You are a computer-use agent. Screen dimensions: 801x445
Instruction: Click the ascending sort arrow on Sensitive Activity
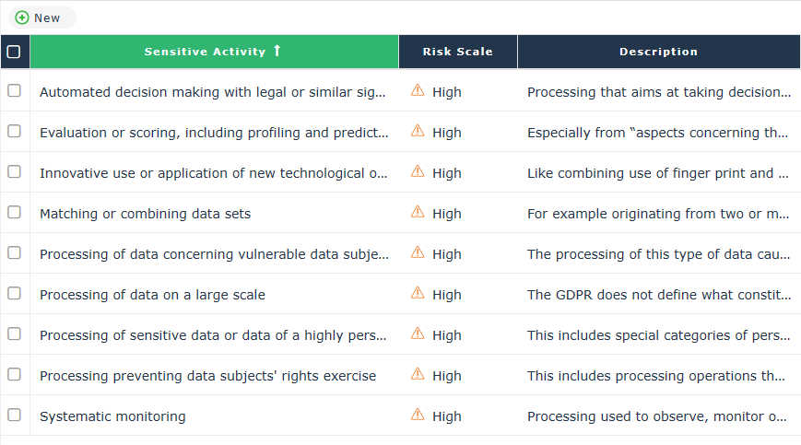277,51
